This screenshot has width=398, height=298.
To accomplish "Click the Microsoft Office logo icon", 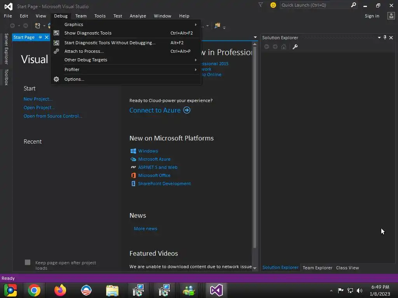I will [x=133, y=175].
